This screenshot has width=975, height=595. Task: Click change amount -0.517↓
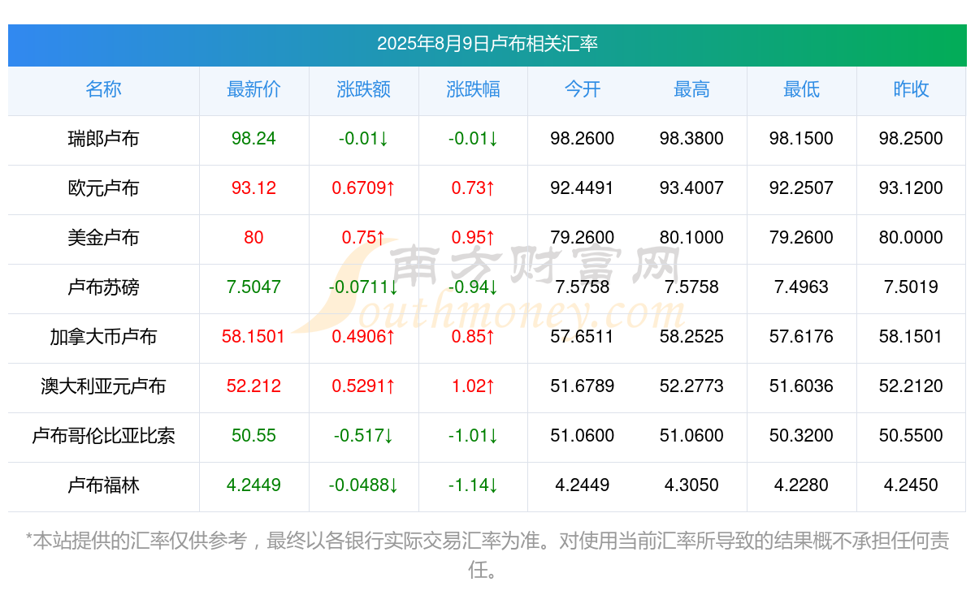363,436
